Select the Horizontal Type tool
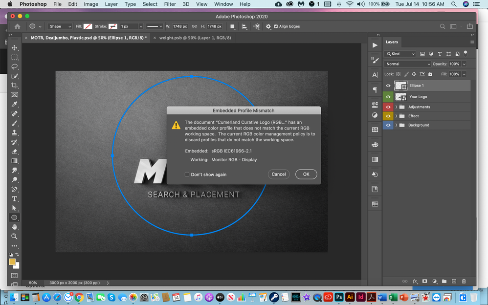 (15, 198)
